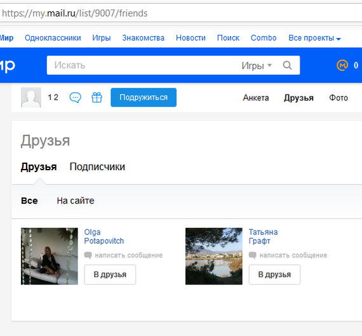Select the На сайте filter tab
362x336 pixels.
pos(76,201)
